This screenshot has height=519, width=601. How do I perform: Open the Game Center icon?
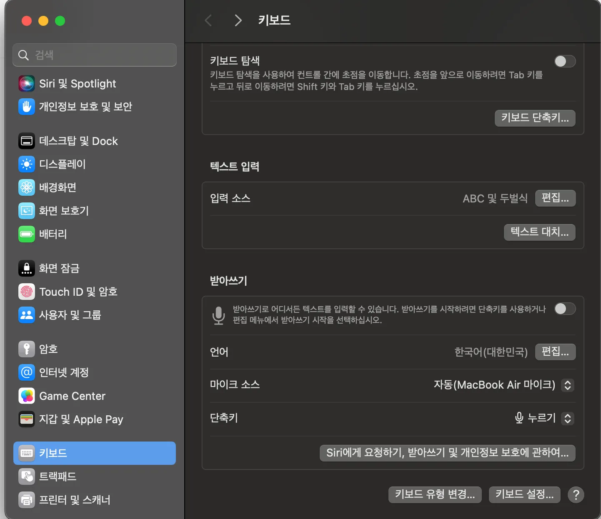click(27, 396)
